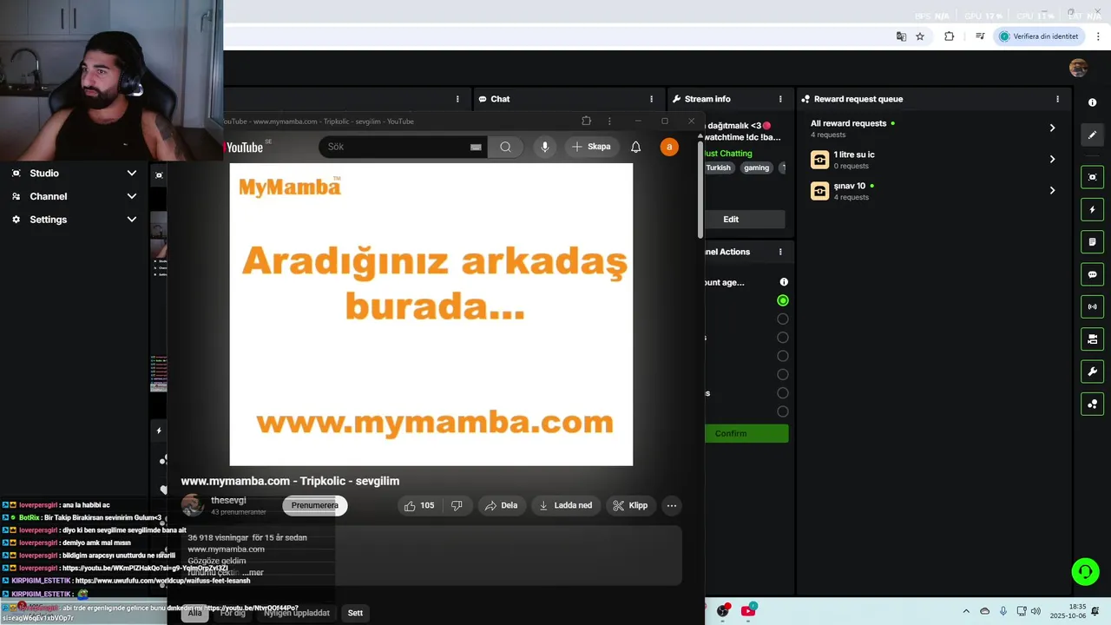
Task: Select the Nyligen uppladdat filter chip
Action: pyautogui.click(x=297, y=613)
